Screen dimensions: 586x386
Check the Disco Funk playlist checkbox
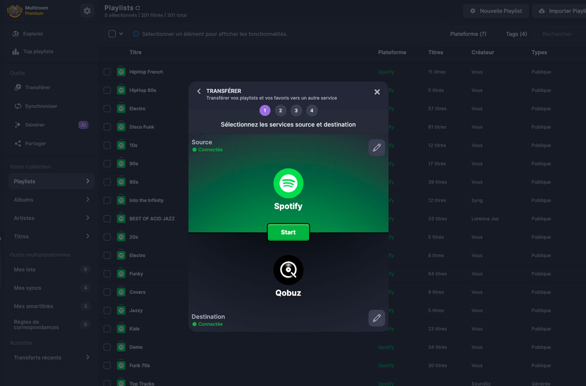(x=107, y=127)
